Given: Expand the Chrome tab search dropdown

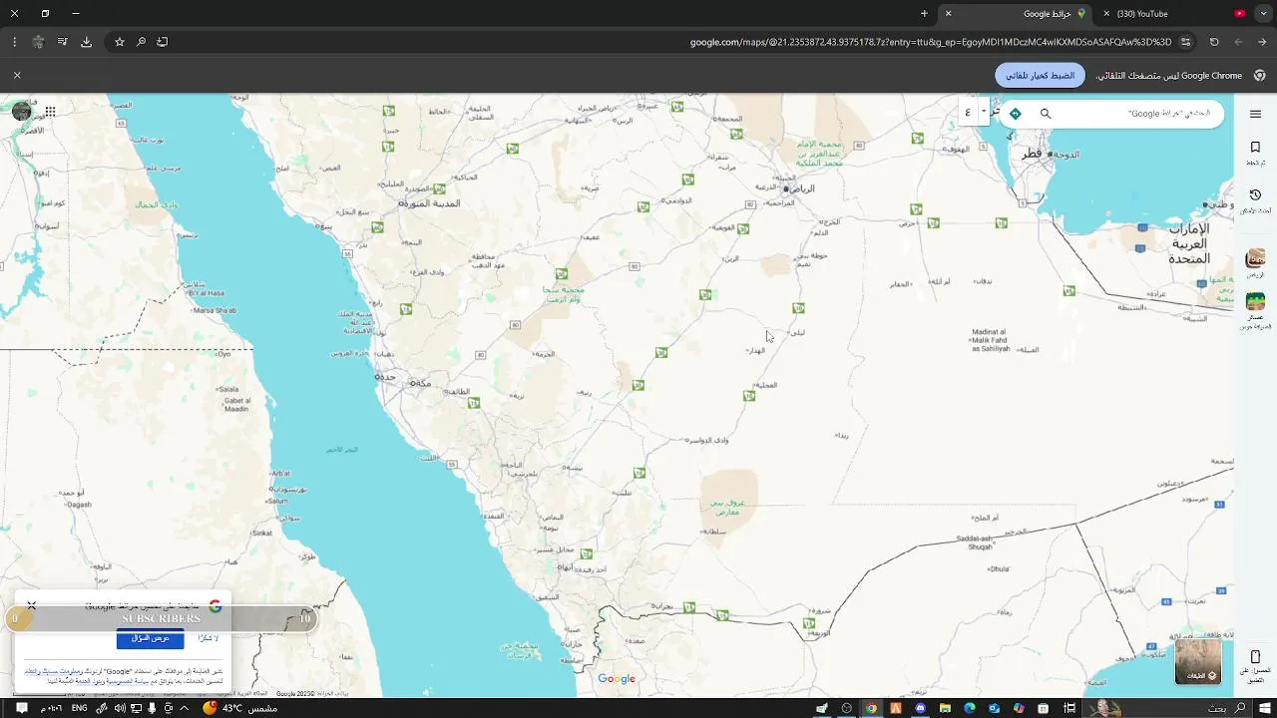Looking at the screenshot, I should (x=1262, y=14).
